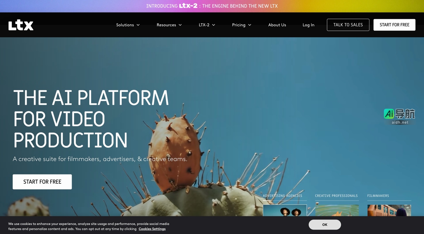The width and height of the screenshot is (424, 234).
Task: Open the Pricing dropdown arrow
Action: 250,25
